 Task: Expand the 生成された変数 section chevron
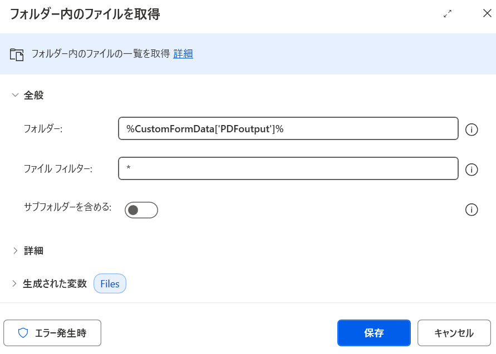14,283
